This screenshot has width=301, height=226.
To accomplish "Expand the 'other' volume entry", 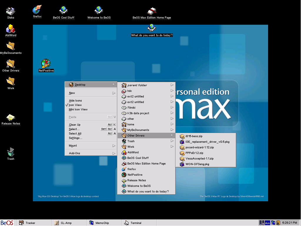I will coord(146,119).
